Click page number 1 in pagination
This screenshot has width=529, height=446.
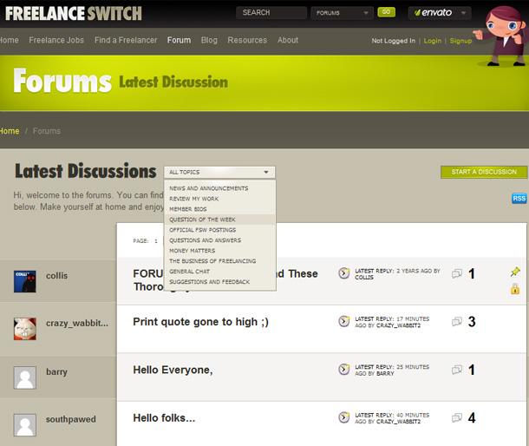click(156, 241)
